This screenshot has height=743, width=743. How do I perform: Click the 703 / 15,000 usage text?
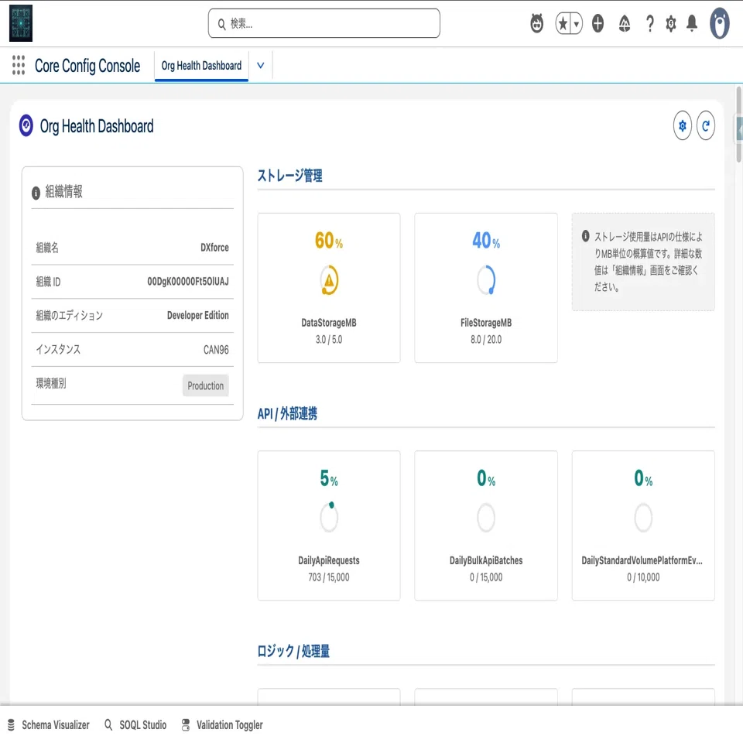(329, 577)
